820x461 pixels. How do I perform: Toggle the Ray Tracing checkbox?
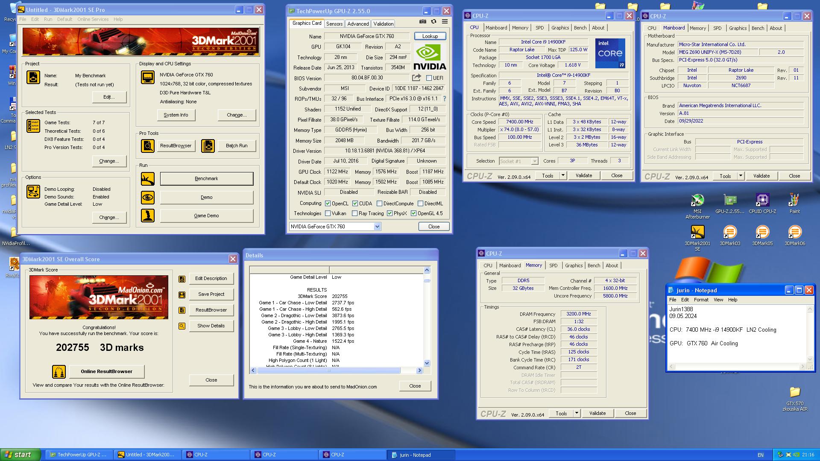[354, 213]
